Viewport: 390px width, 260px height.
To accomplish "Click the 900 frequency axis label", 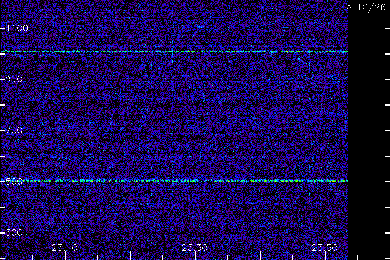I will 14,79.
